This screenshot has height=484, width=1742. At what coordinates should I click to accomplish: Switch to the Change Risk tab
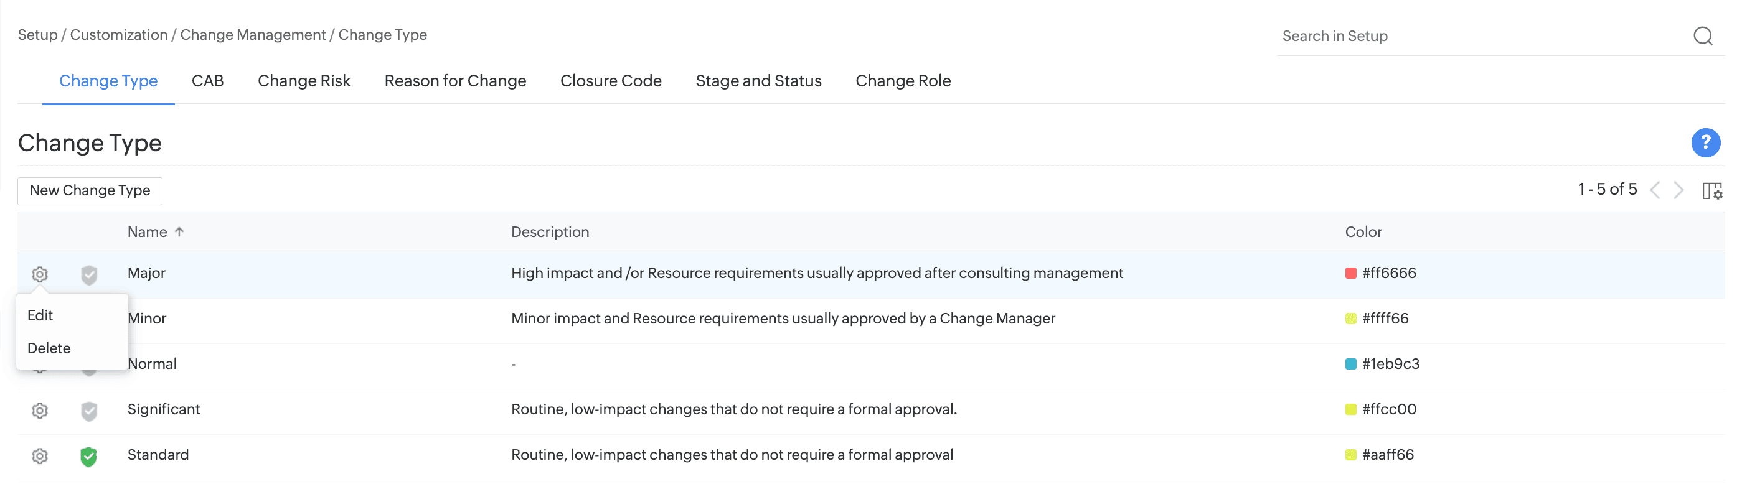304,81
